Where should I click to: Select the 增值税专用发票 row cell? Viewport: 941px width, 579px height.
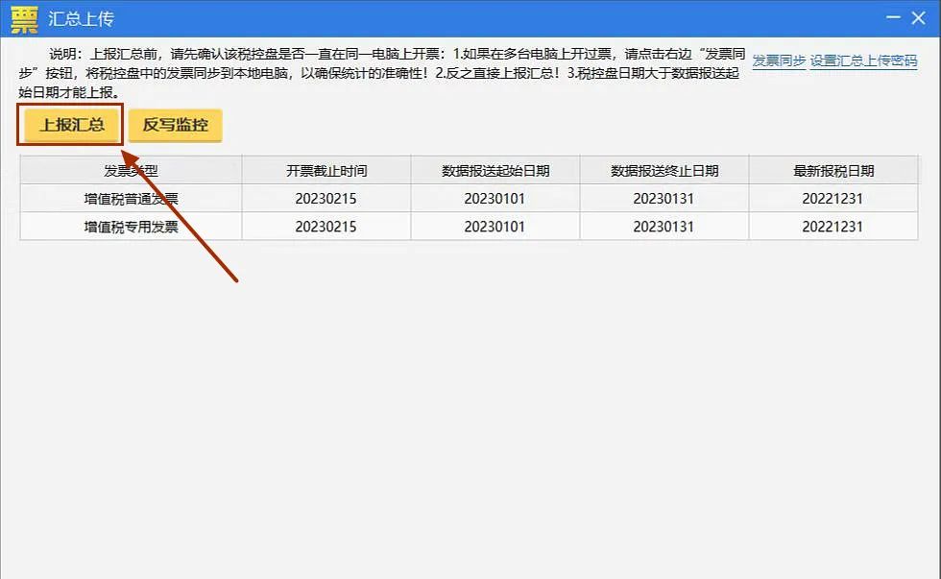131,227
